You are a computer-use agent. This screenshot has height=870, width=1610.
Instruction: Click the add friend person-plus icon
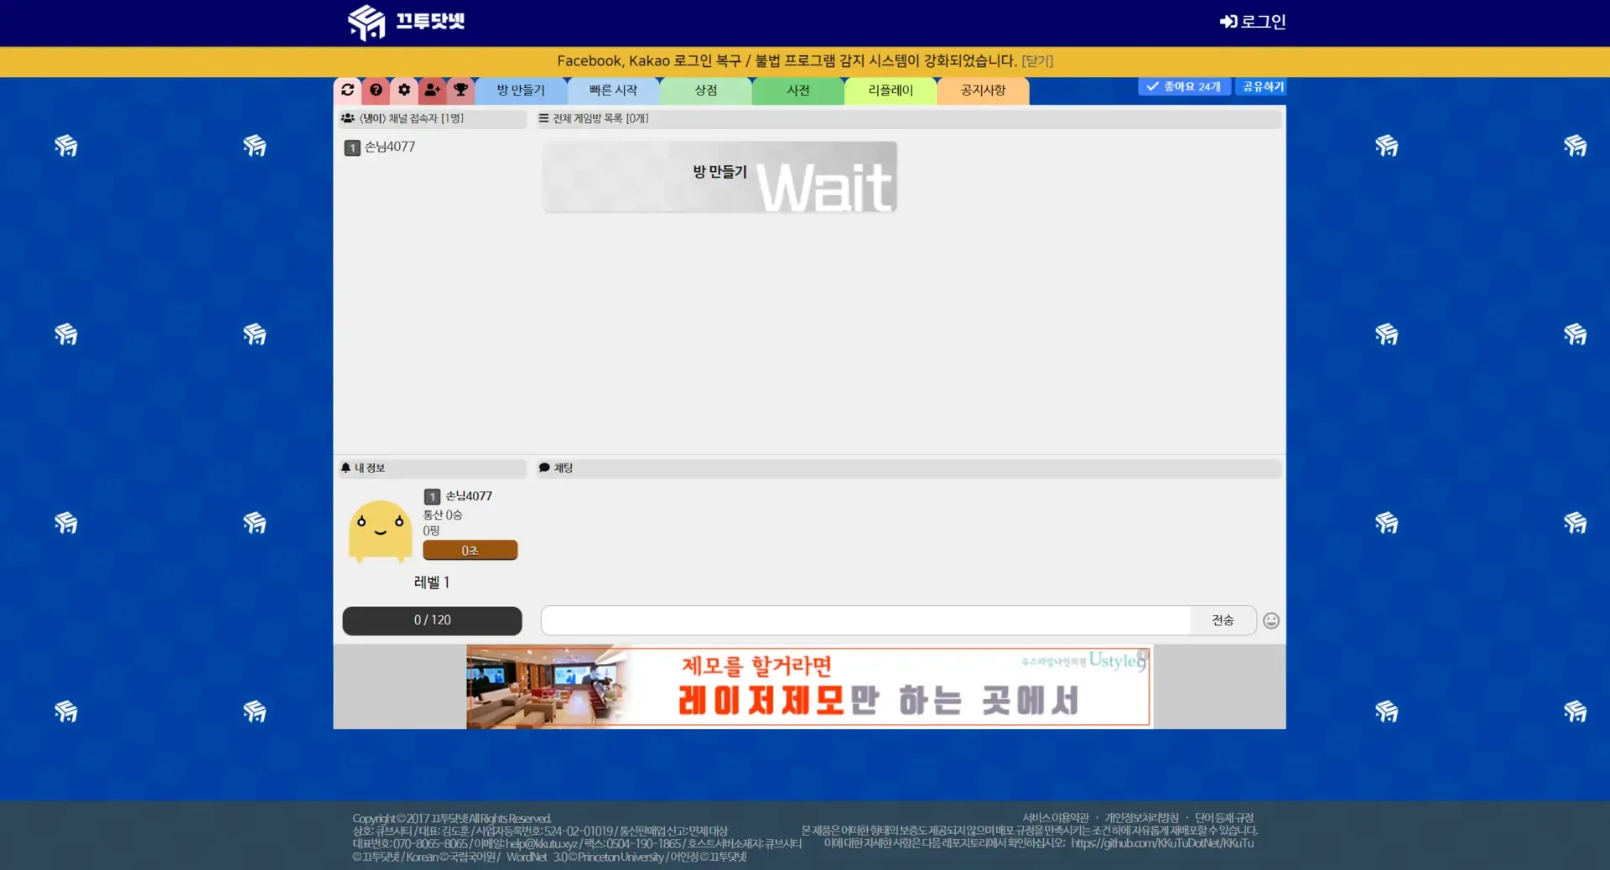click(432, 90)
